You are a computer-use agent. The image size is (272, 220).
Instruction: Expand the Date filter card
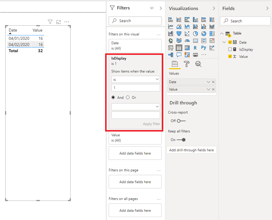(x=135, y=46)
